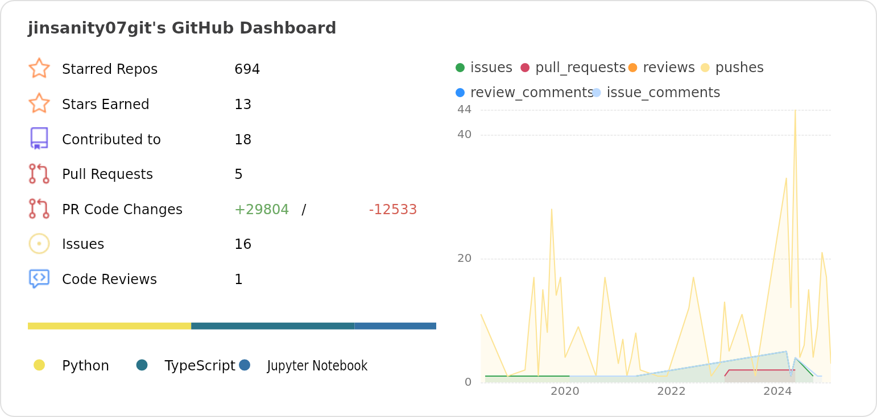Click the 2022 x-axis label
The image size is (877, 417).
pyautogui.click(x=671, y=391)
